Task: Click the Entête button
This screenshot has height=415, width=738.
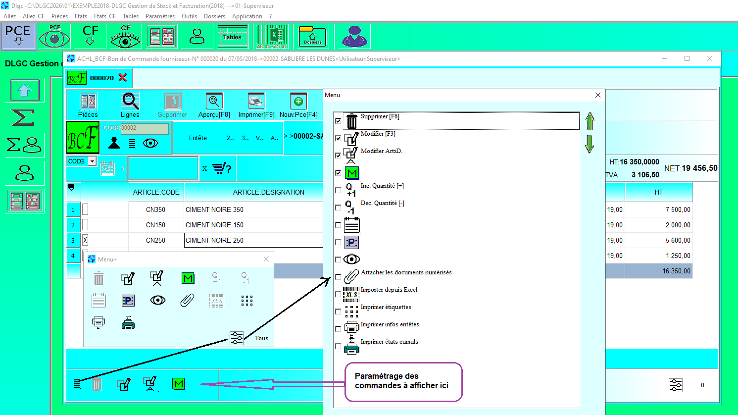Action: (197, 138)
